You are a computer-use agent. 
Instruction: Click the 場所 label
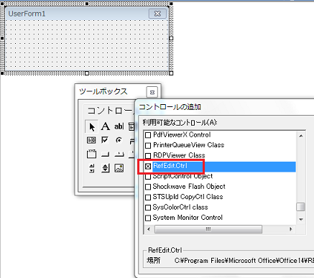point(154,261)
